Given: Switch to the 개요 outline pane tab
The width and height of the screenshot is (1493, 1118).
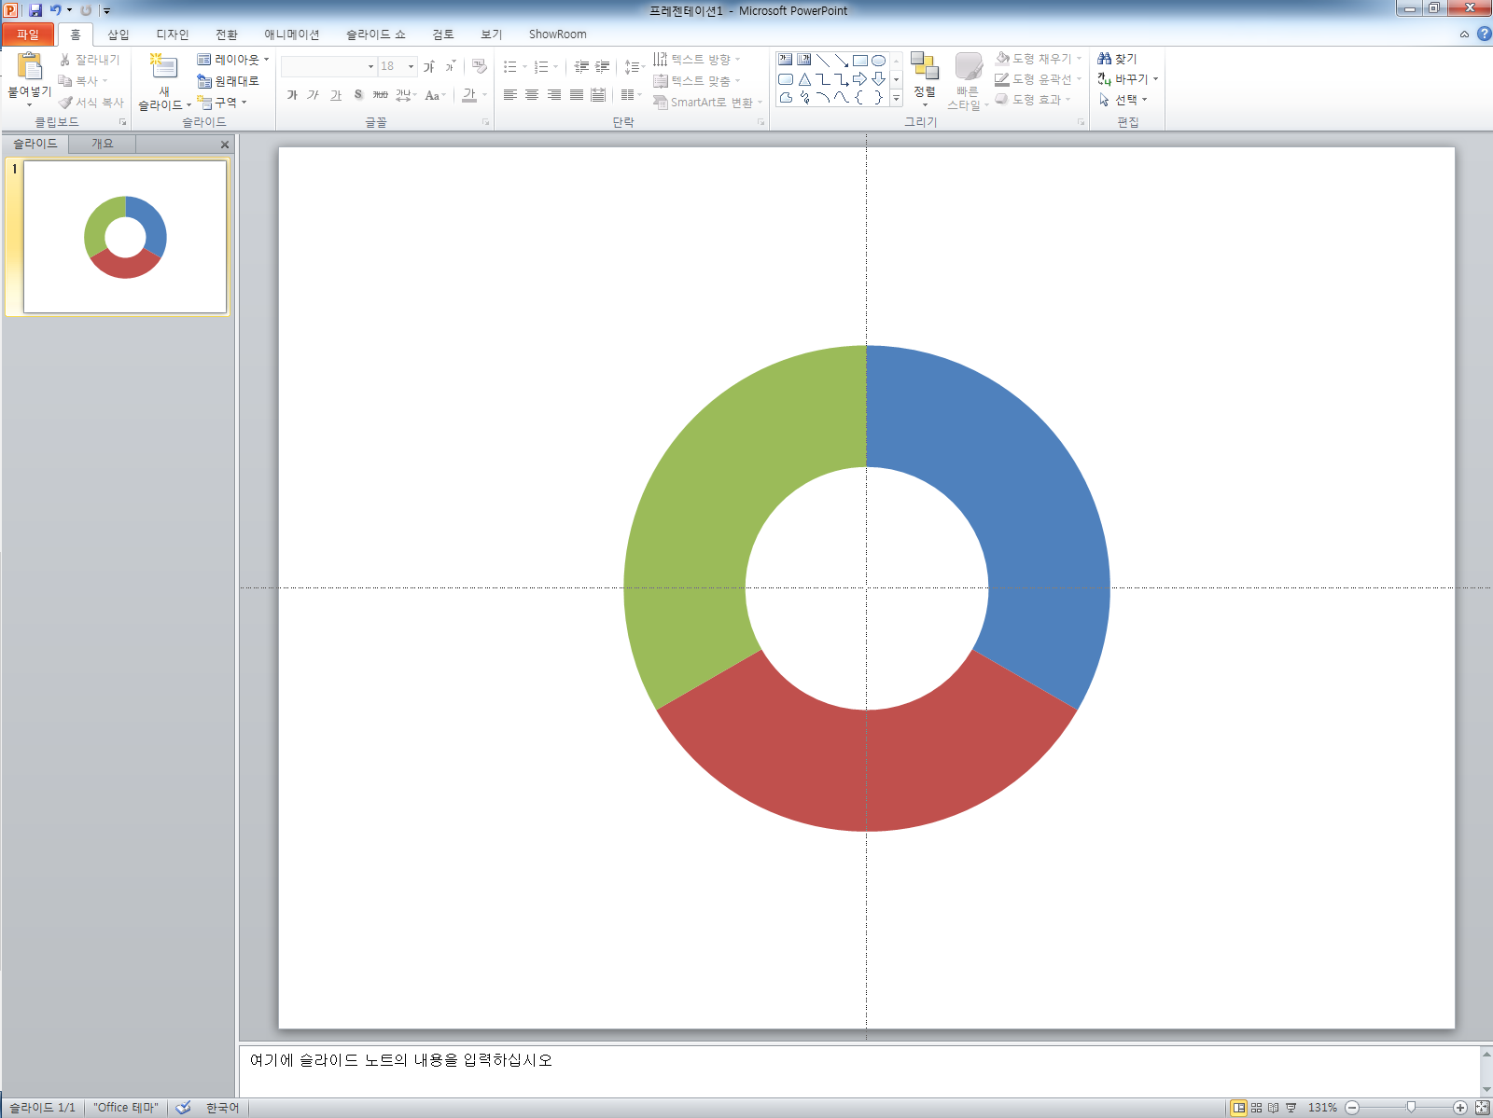Looking at the screenshot, I should pos(102,144).
